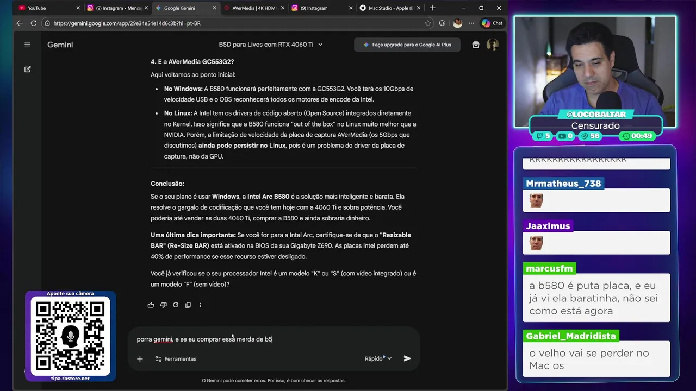The height and width of the screenshot is (391, 696).
Task: Send the typed prompt to Gemini
Action: [407, 358]
